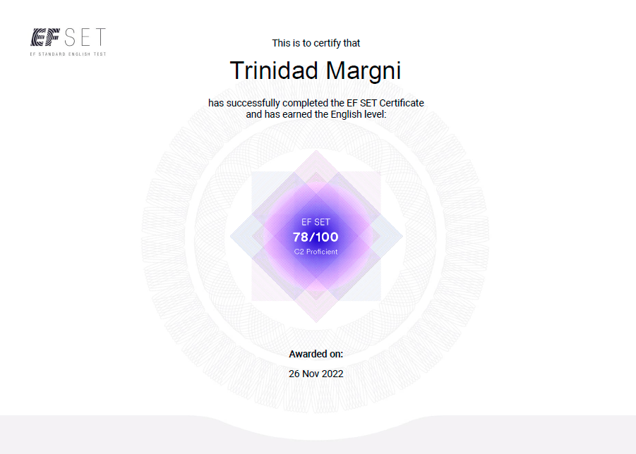Click the date 26 Nov 2022
636x454 pixels.
click(316, 374)
